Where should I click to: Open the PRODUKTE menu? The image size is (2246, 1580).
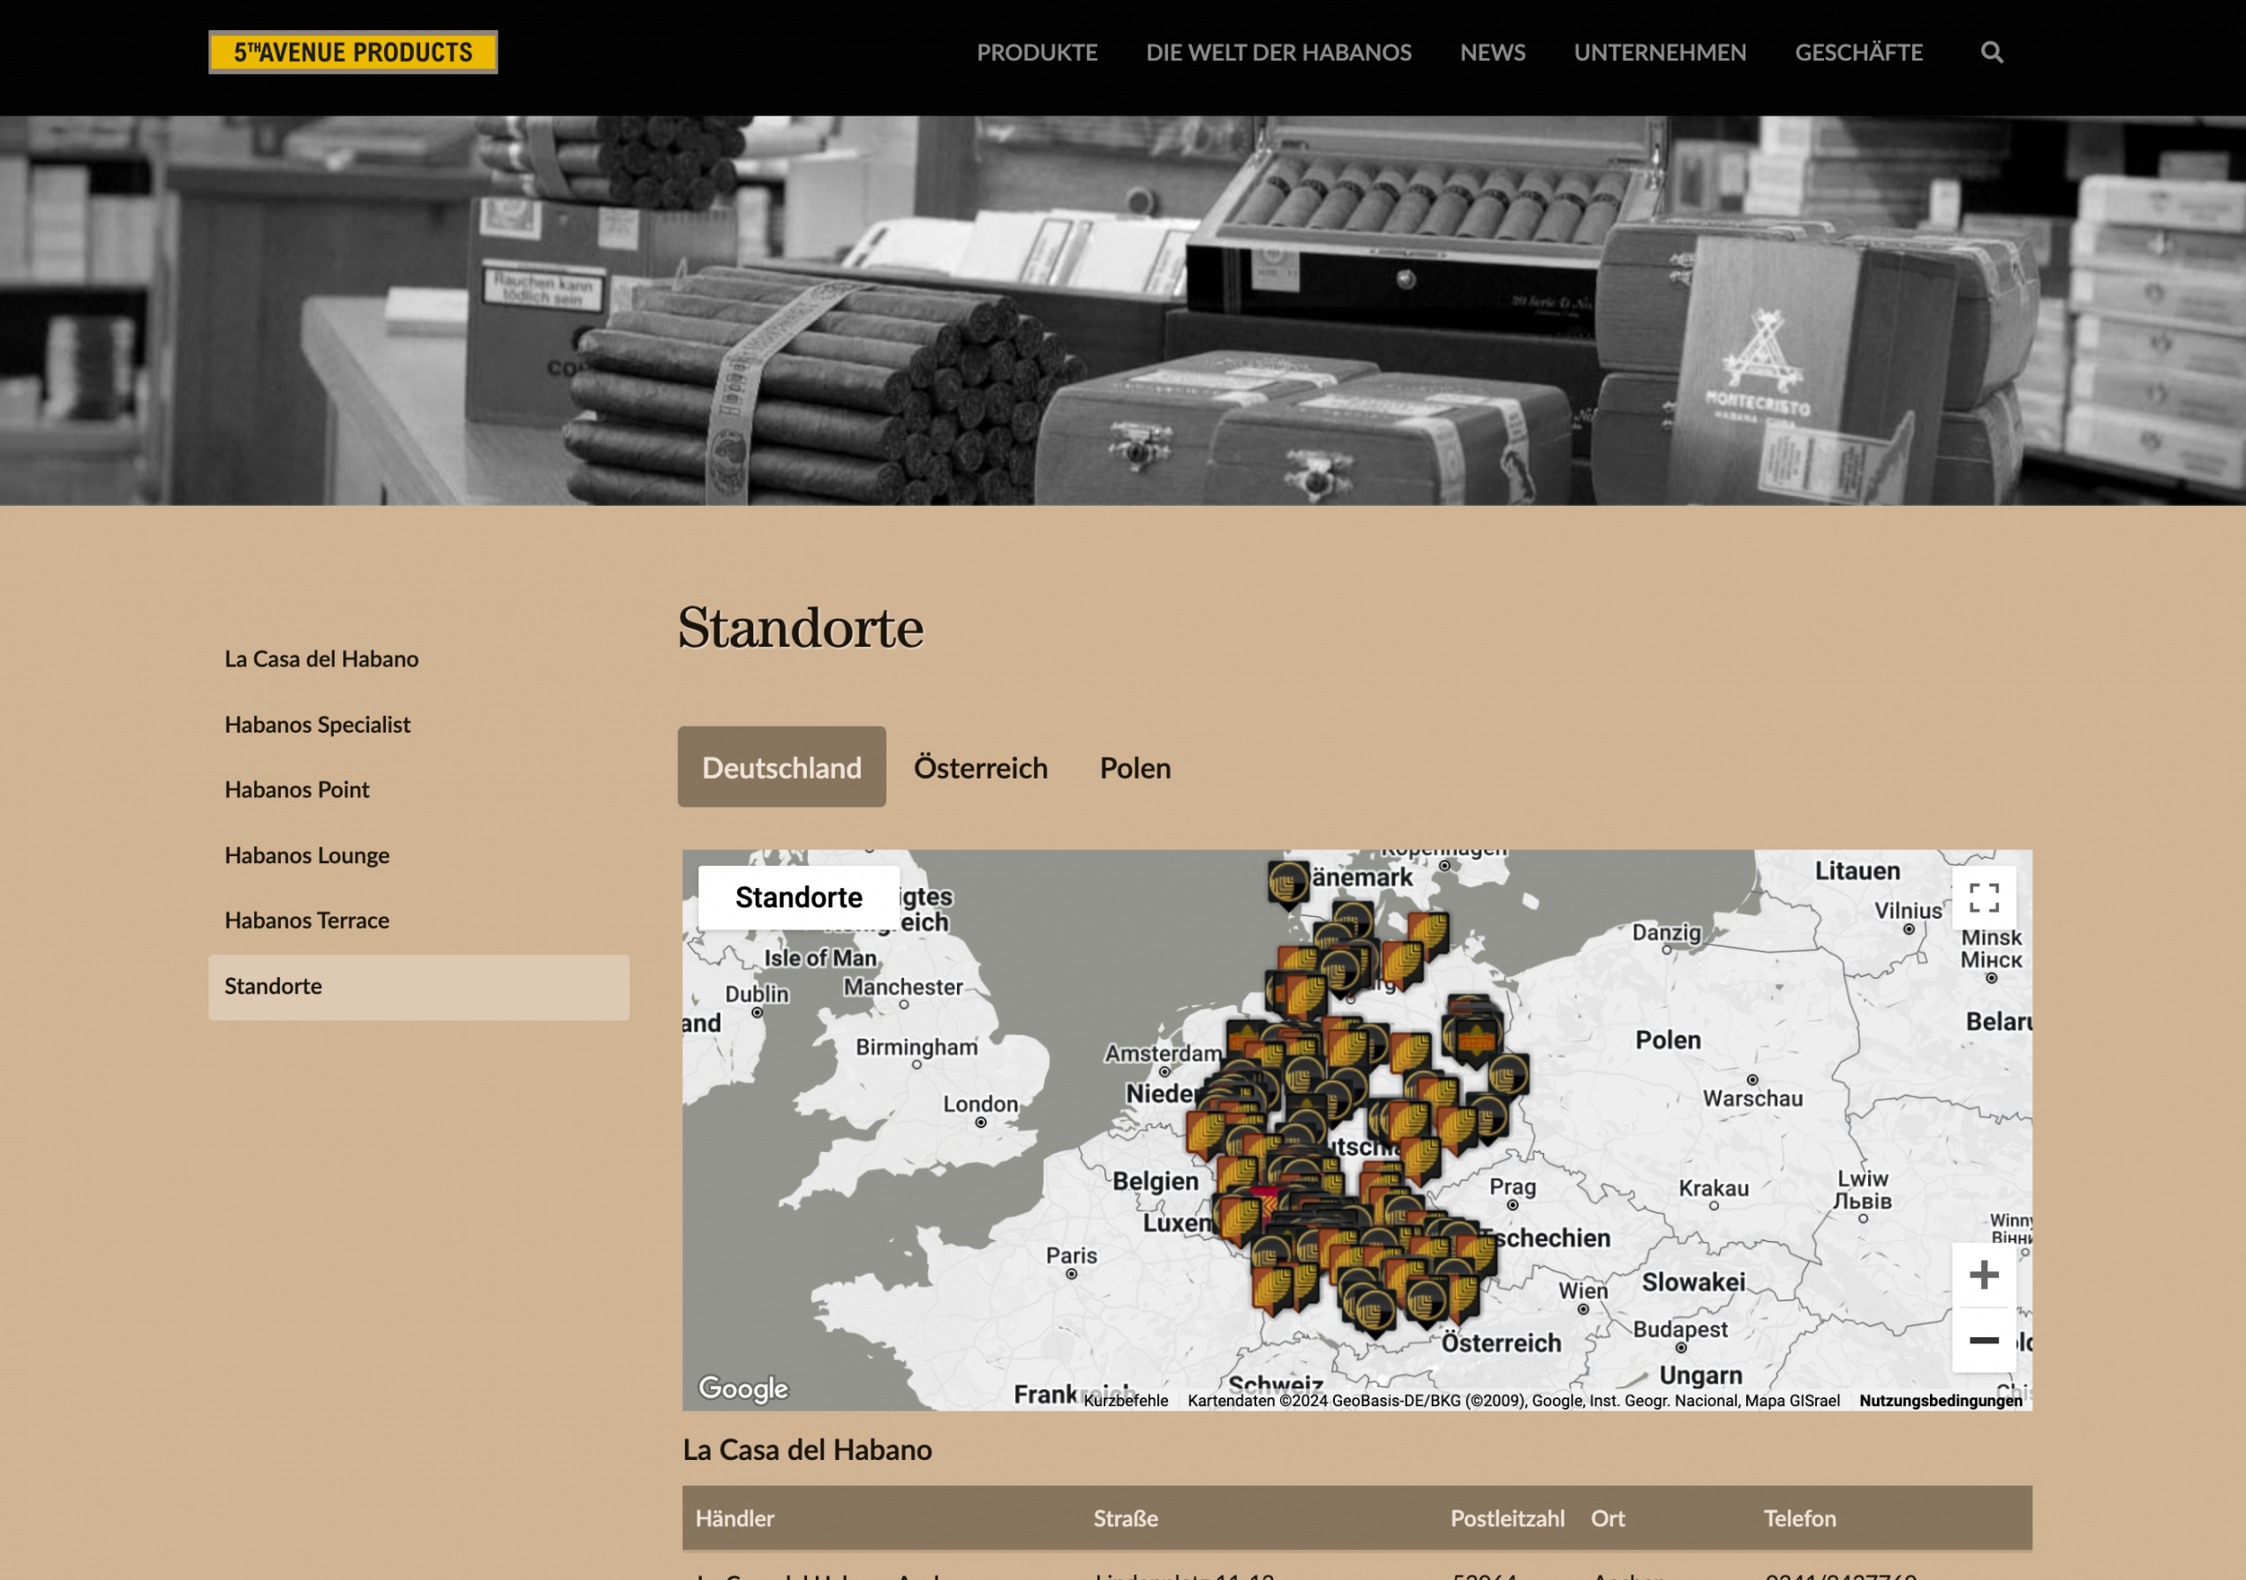click(x=1036, y=53)
